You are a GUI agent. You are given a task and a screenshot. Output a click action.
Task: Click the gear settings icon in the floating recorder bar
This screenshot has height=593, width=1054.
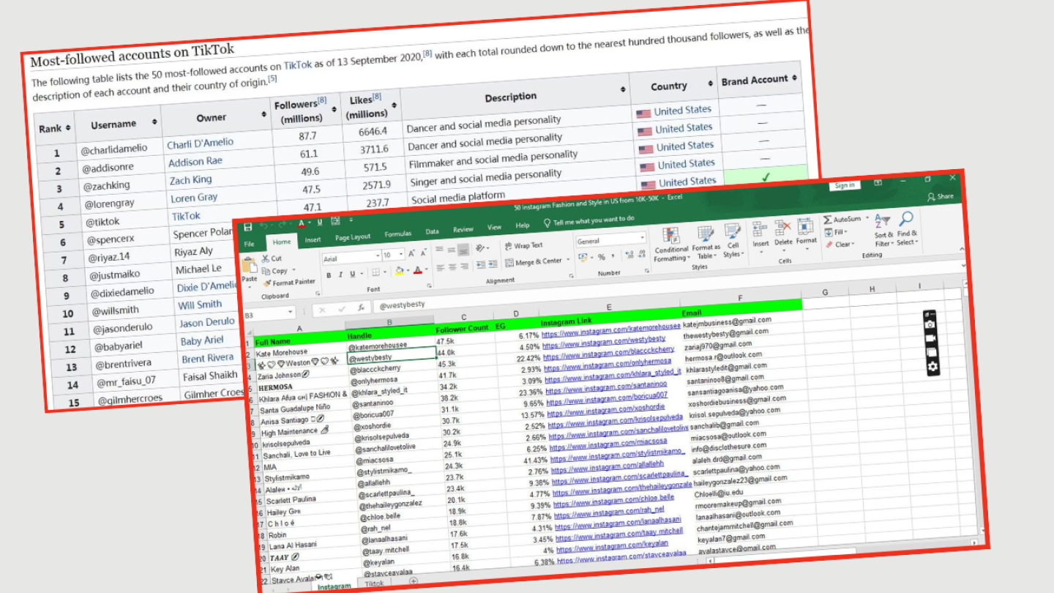click(x=932, y=367)
